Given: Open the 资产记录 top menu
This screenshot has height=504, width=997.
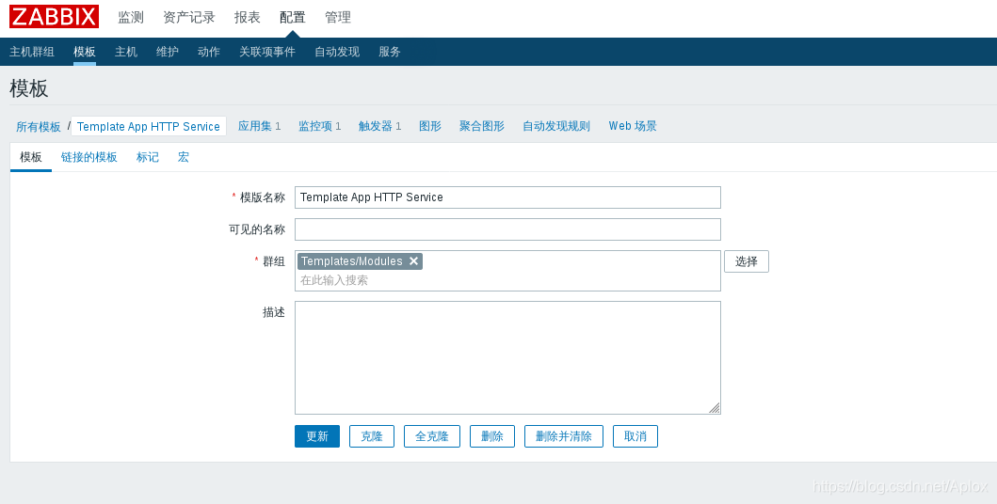Looking at the screenshot, I should [x=189, y=17].
